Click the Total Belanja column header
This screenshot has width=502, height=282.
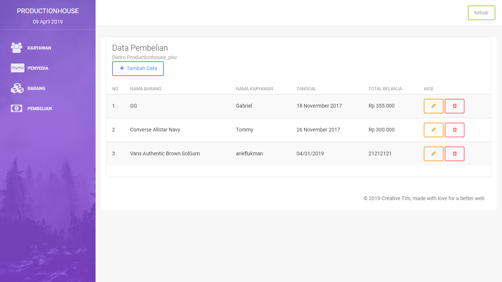click(x=385, y=89)
